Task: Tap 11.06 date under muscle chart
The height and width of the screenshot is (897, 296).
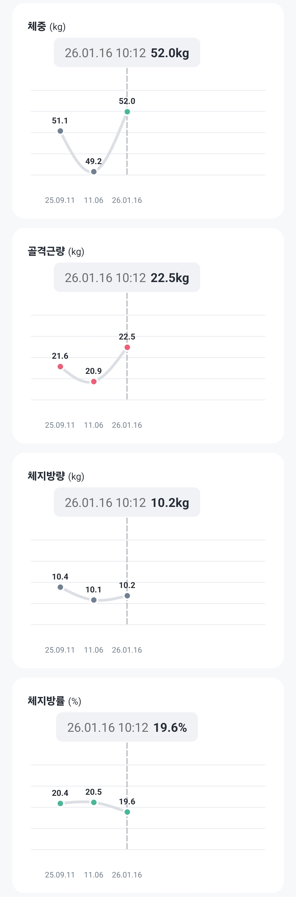Action: (94, 425)
